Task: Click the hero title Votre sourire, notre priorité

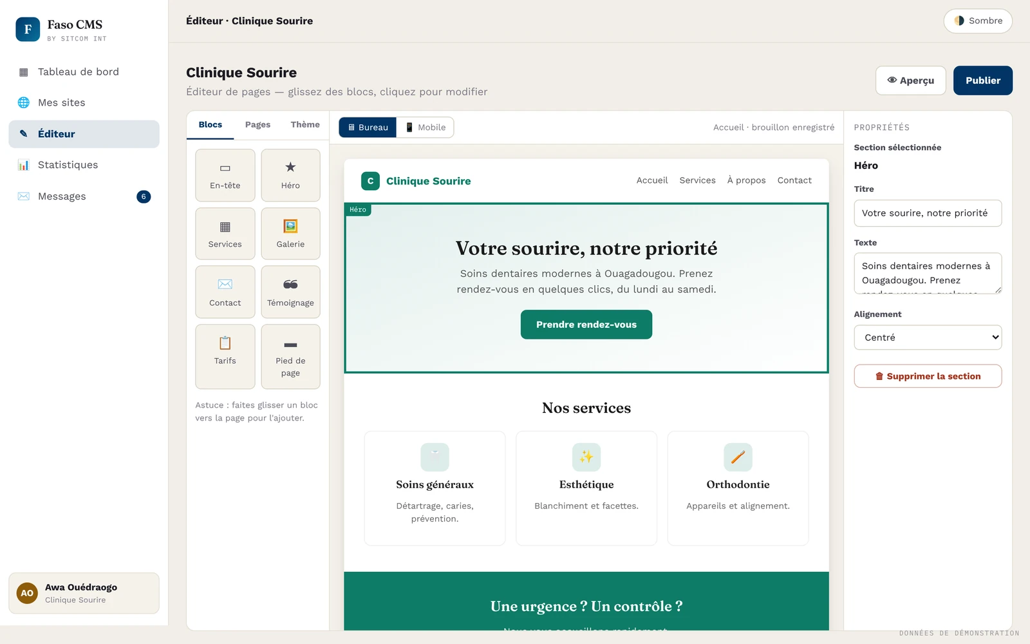Action: click(x=586, y=249)
